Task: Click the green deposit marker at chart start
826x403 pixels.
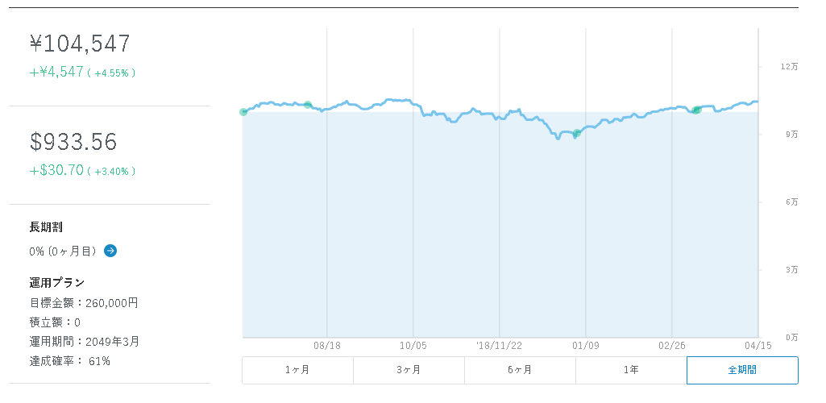Action: point(243,112)
